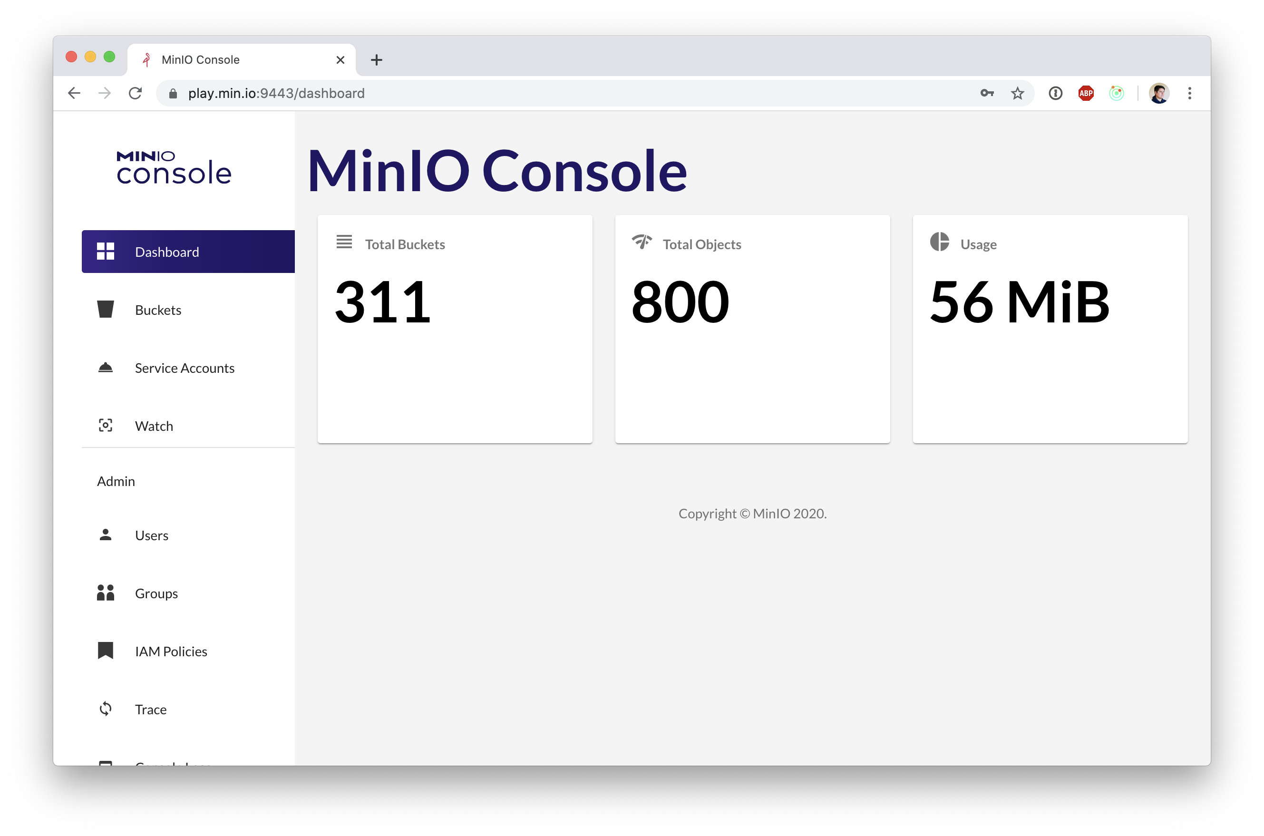Click the Total Buckets card
Image resolution: width=1264 pixels, height=836 pixels.
point(455,329)
